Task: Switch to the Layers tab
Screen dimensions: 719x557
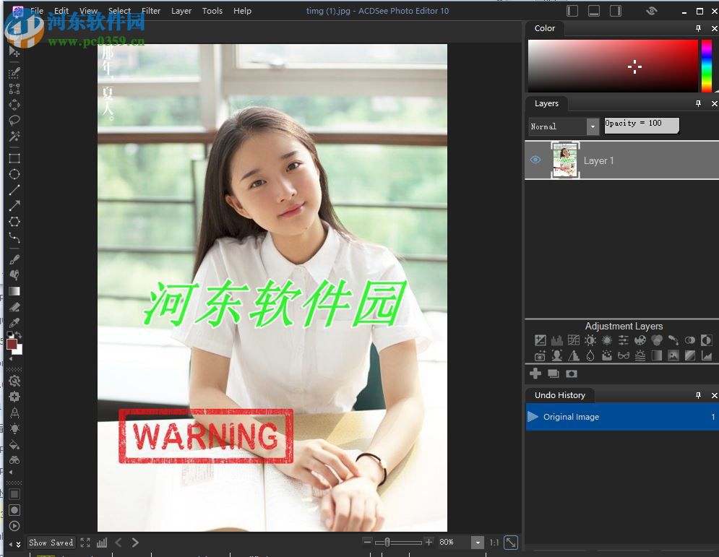Action: (x=546, y=103)
